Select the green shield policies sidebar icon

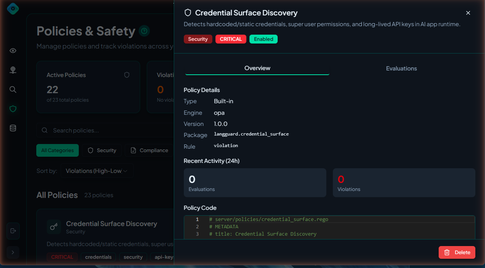click(13, 109)
